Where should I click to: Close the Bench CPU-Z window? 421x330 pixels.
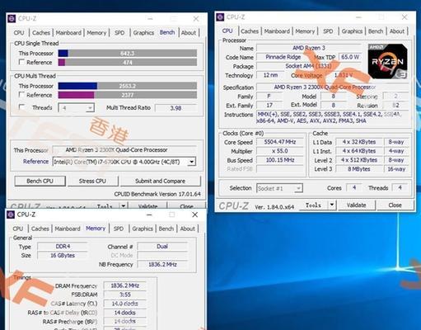tap(196, 19)
